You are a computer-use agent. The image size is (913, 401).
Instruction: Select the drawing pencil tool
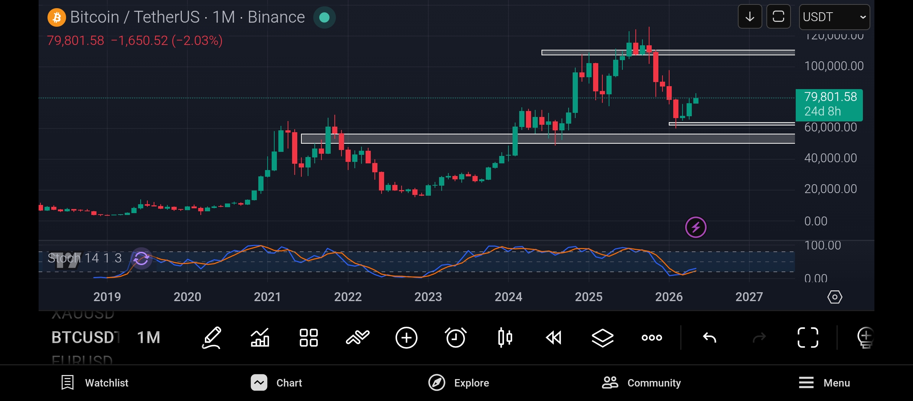tap(212, 338)
